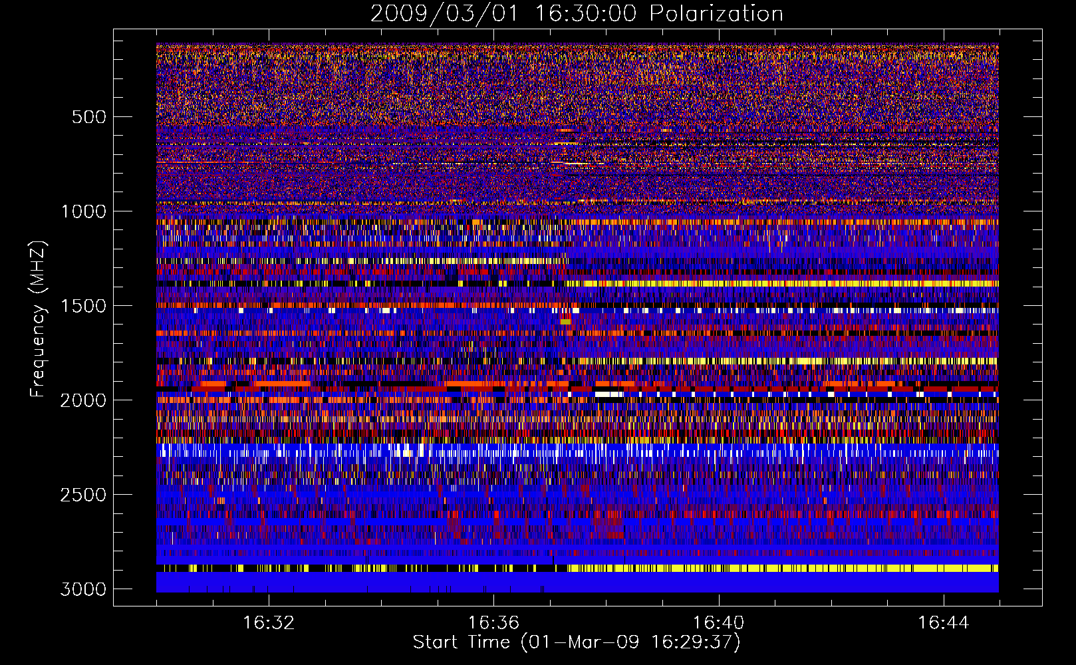Select the 500 frequency tick label
The image size is (1076, 665).
[88, 117]
